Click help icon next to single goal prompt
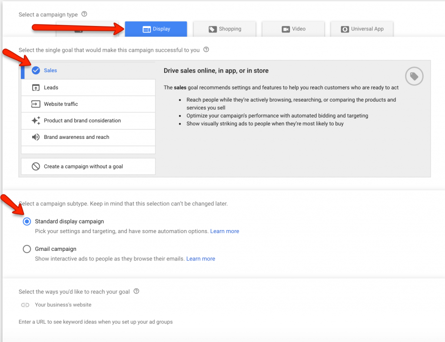The height and width of the screenshot is (342, 445). click(x=206, y=50)
